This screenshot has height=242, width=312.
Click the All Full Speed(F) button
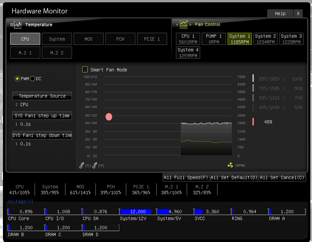(x=186, y=177)
